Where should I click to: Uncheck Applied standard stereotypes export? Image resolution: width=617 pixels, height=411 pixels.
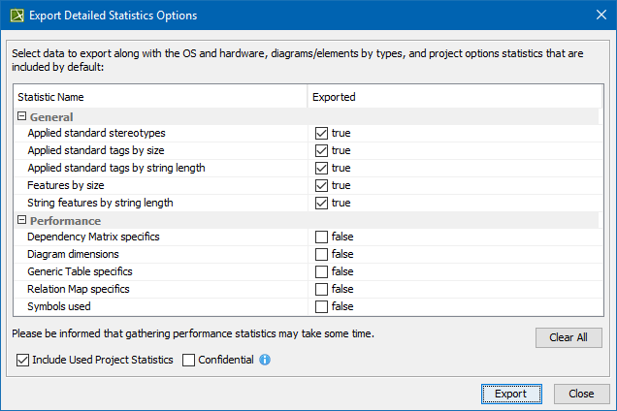point(321,133)
